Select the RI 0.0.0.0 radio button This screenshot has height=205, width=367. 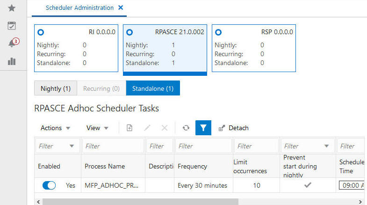coord(41,32)
